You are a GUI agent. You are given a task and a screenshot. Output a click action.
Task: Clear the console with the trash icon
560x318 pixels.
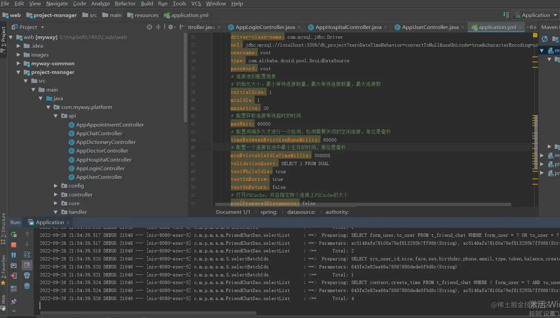27,286
